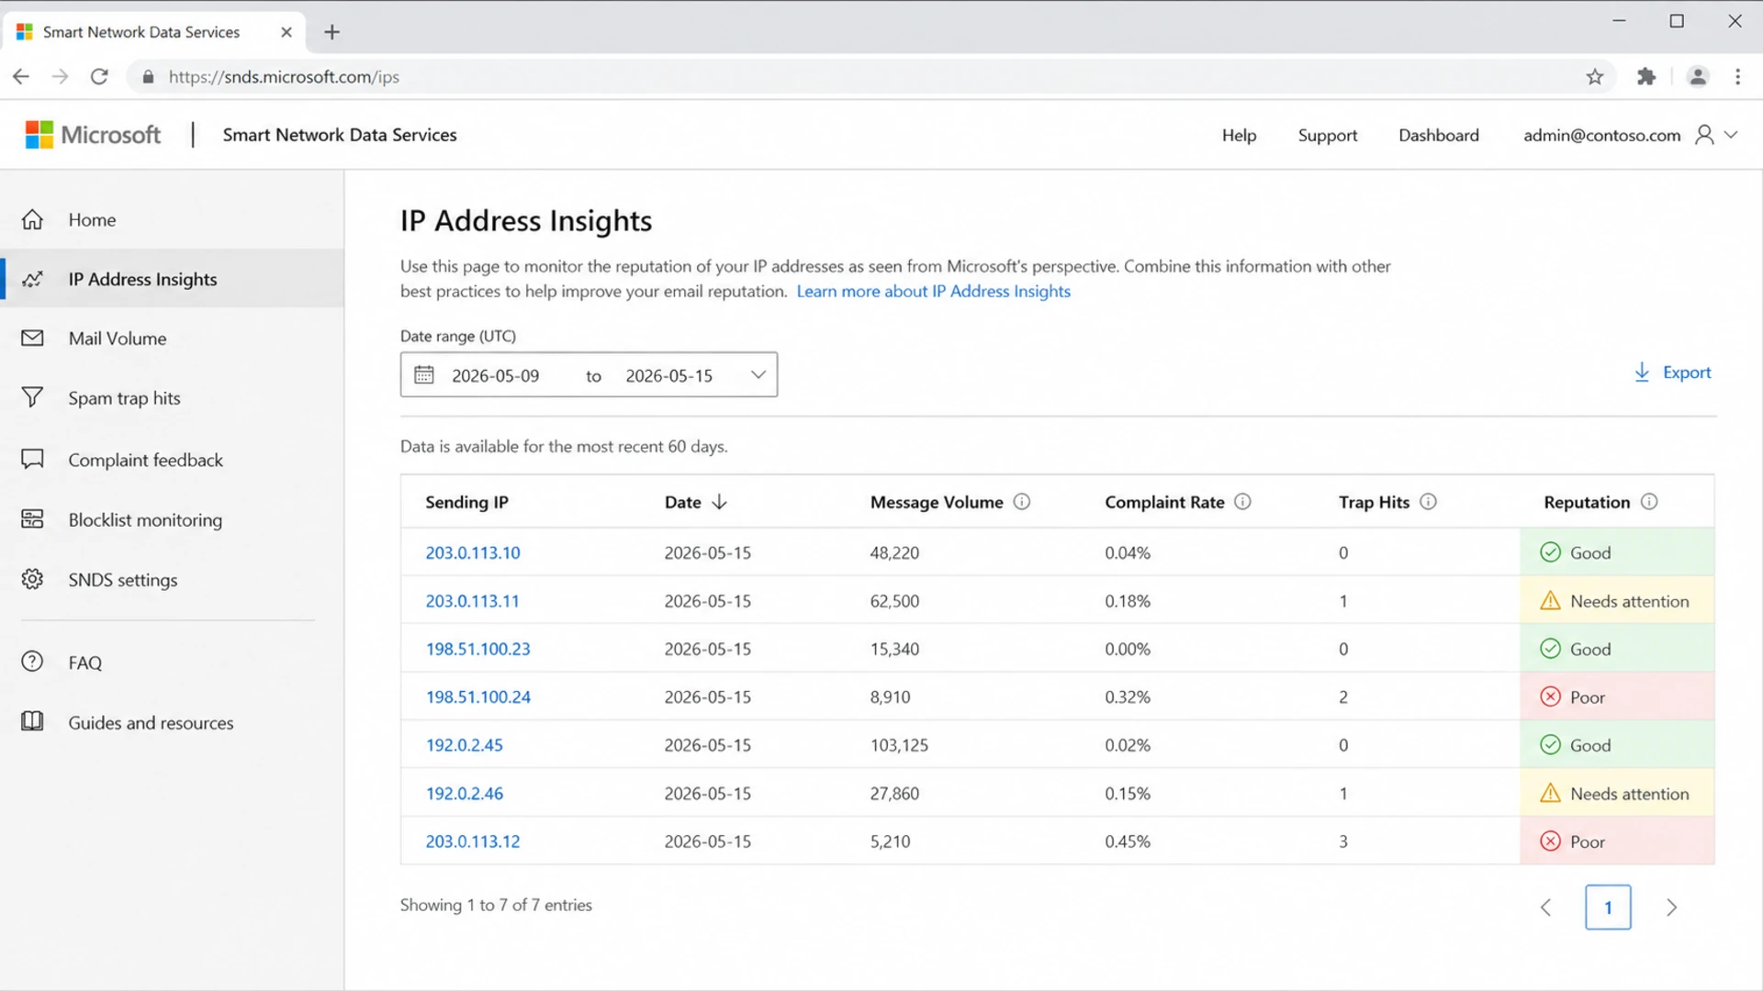Click the Mail Volume envelope icon
Image resolution: width=1763 pixels, height=991 pixels.
32,338
